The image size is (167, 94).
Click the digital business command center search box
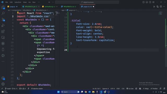point(87,2)
